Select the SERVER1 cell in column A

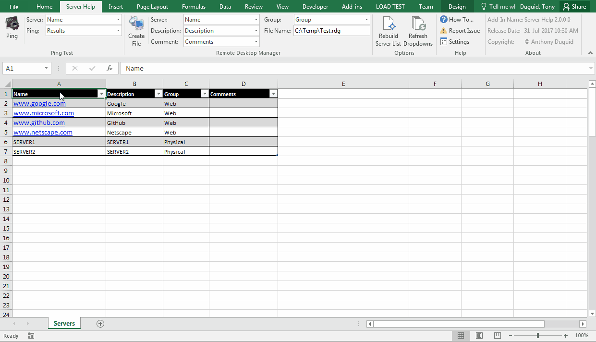pyautogui.click(x=59, y=142)
